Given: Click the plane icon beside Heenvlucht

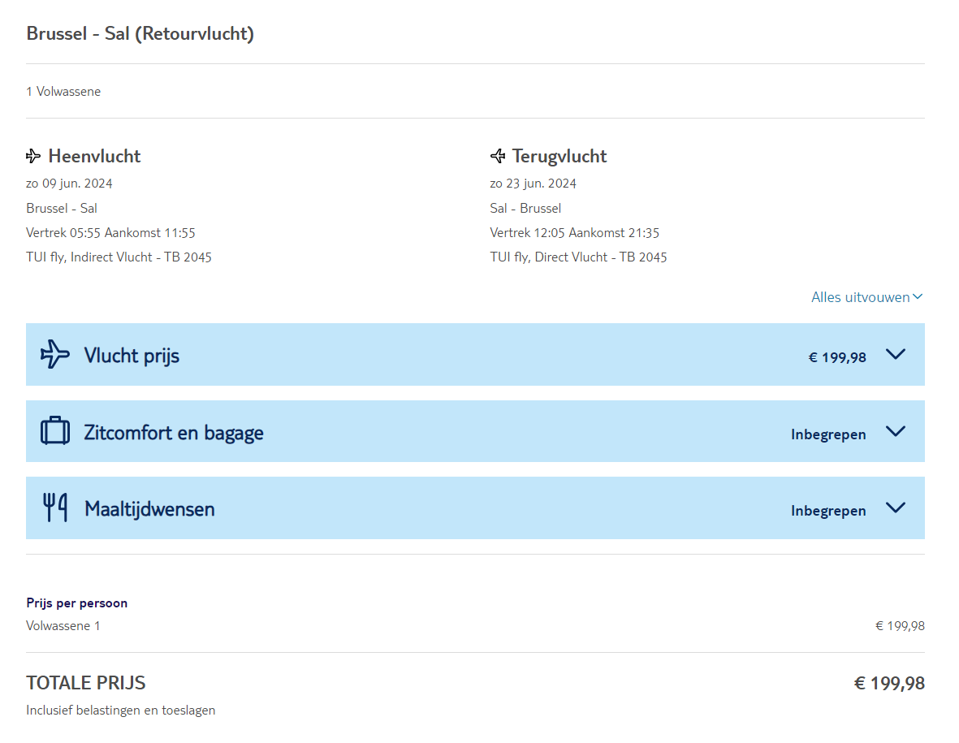Looking at the screenshot, I should coord(33,156).
